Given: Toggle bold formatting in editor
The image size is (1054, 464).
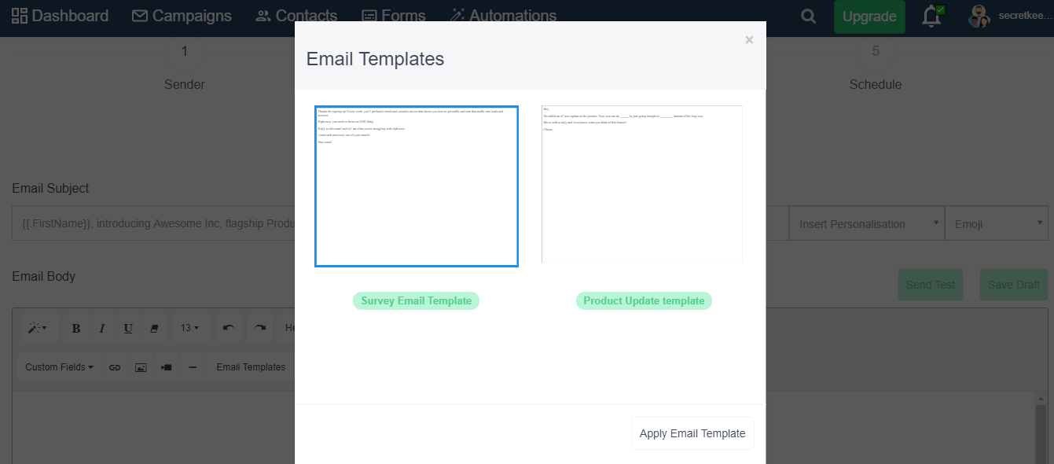Looking at the screenshot, I should [x=76, y=328].
